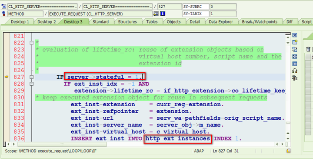Click the maximize horizontally icon
The height and width of the screenshot is (159, 313).
click(295, 64)
